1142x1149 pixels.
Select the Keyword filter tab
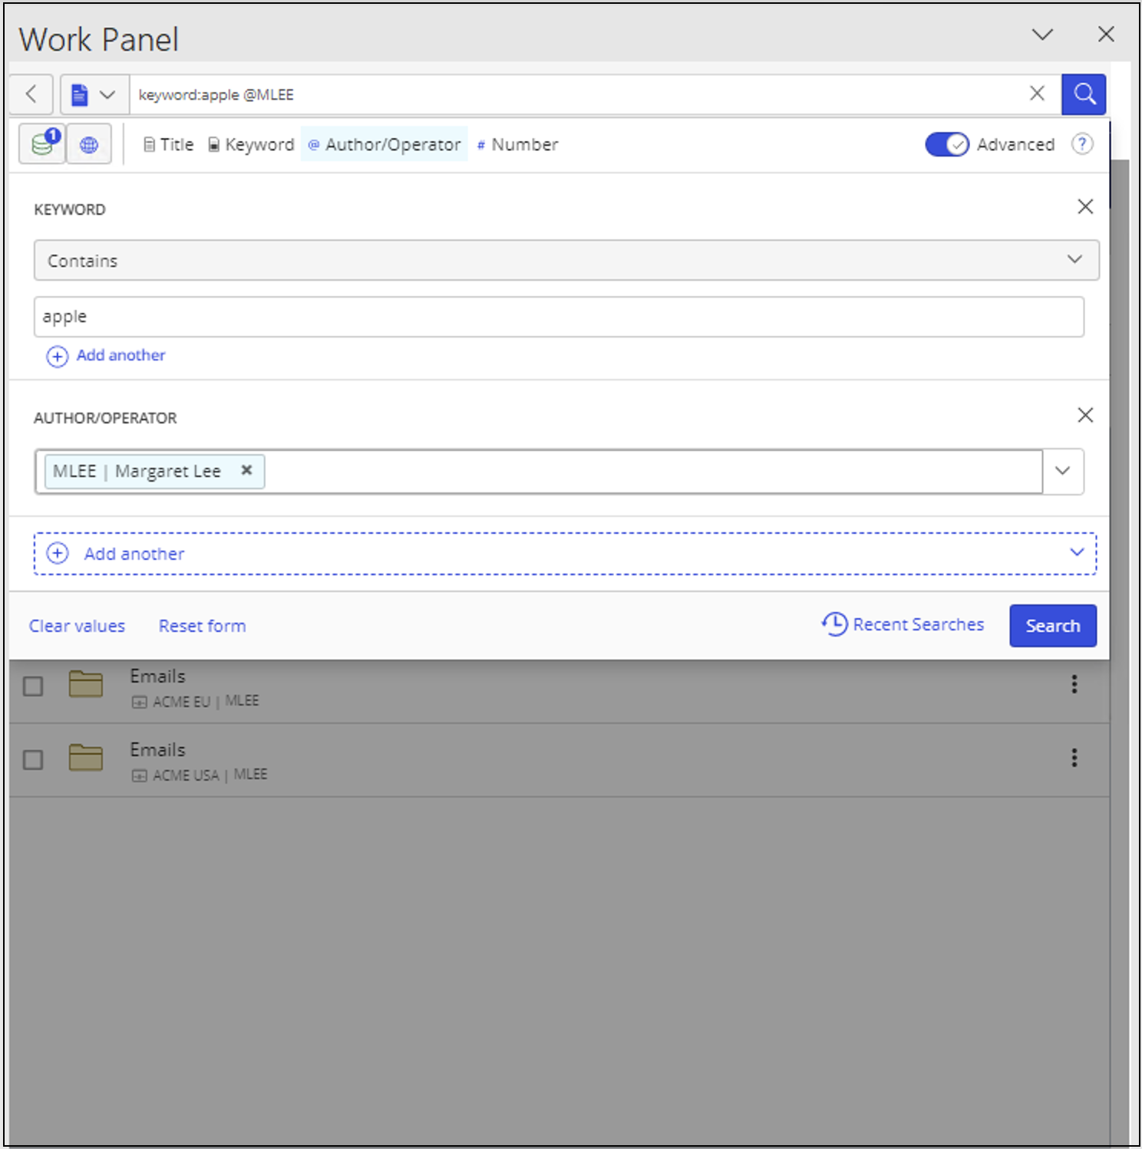click(x=251, y=144)
